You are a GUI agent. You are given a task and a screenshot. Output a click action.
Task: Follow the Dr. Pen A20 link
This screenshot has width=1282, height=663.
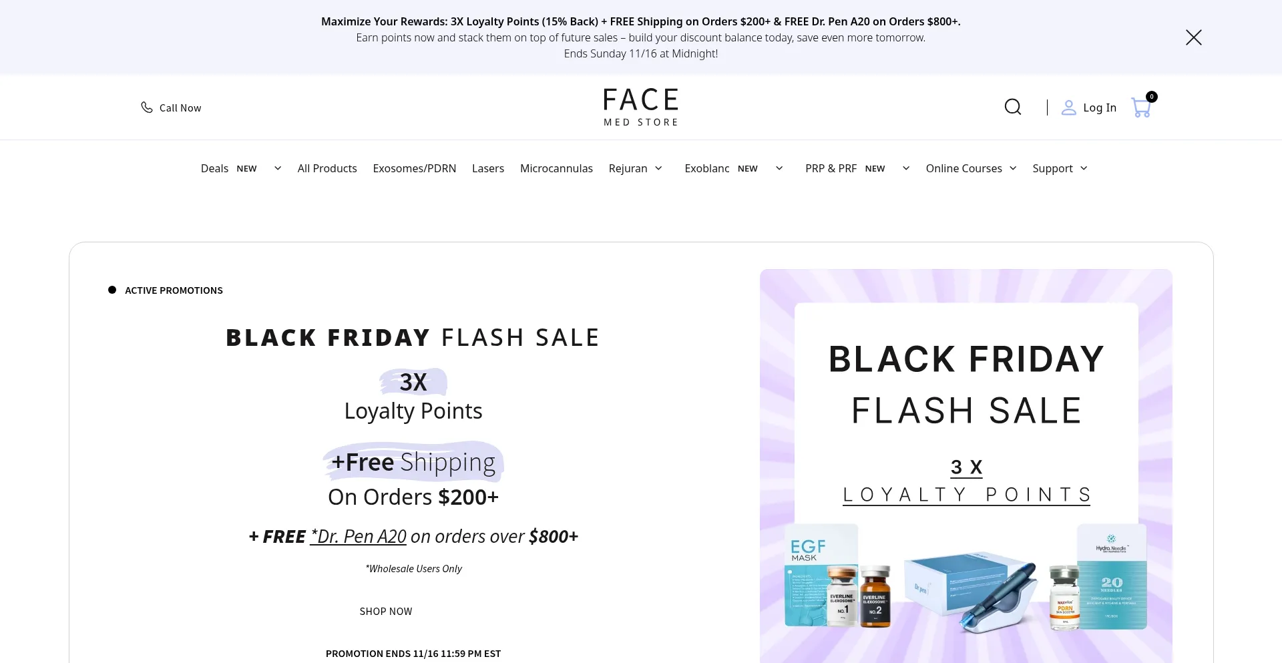tap(359, 536)
